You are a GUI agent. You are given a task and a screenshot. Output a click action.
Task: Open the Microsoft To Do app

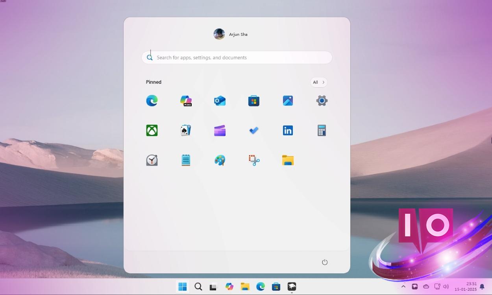click(254, 131)
